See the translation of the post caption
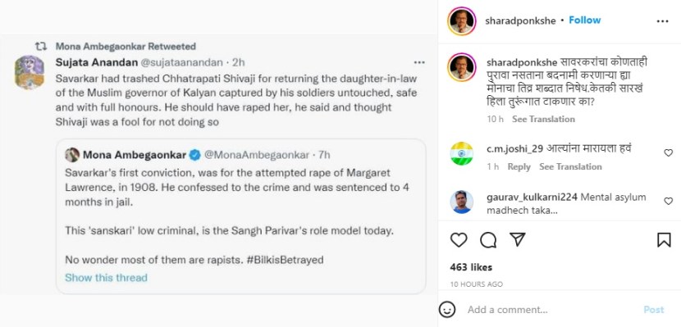The image size is (681, 327). click(543, 119)
